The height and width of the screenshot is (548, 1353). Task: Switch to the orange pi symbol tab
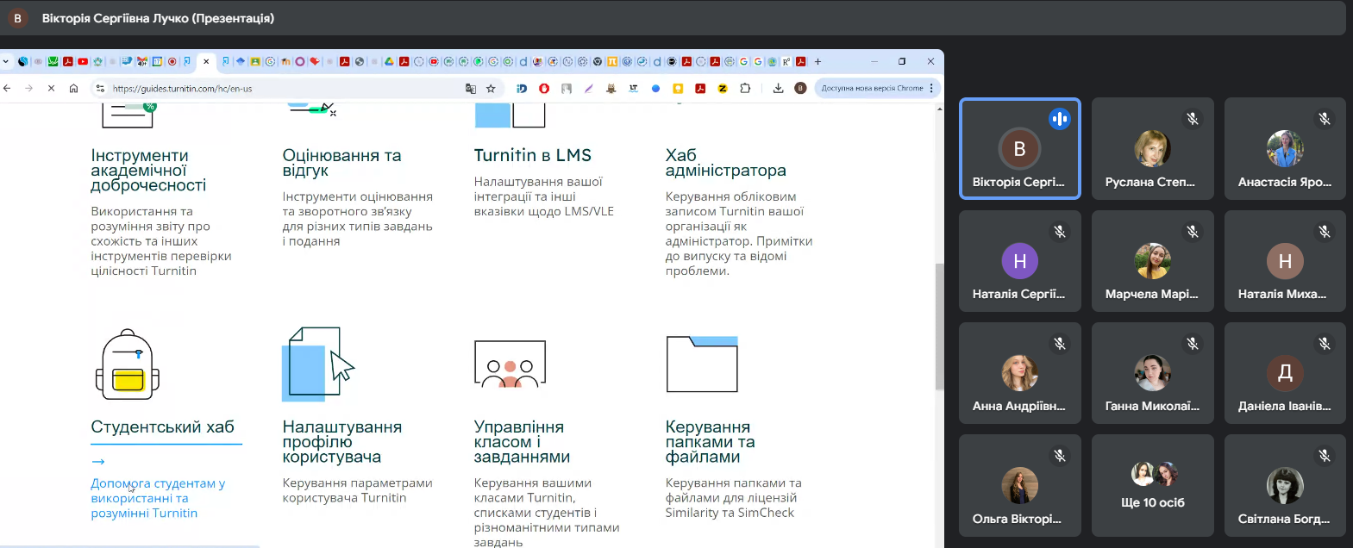tap(611, 61)
